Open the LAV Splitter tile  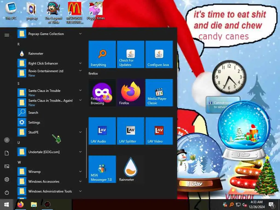pyautogui.click(x=130, y=131)
